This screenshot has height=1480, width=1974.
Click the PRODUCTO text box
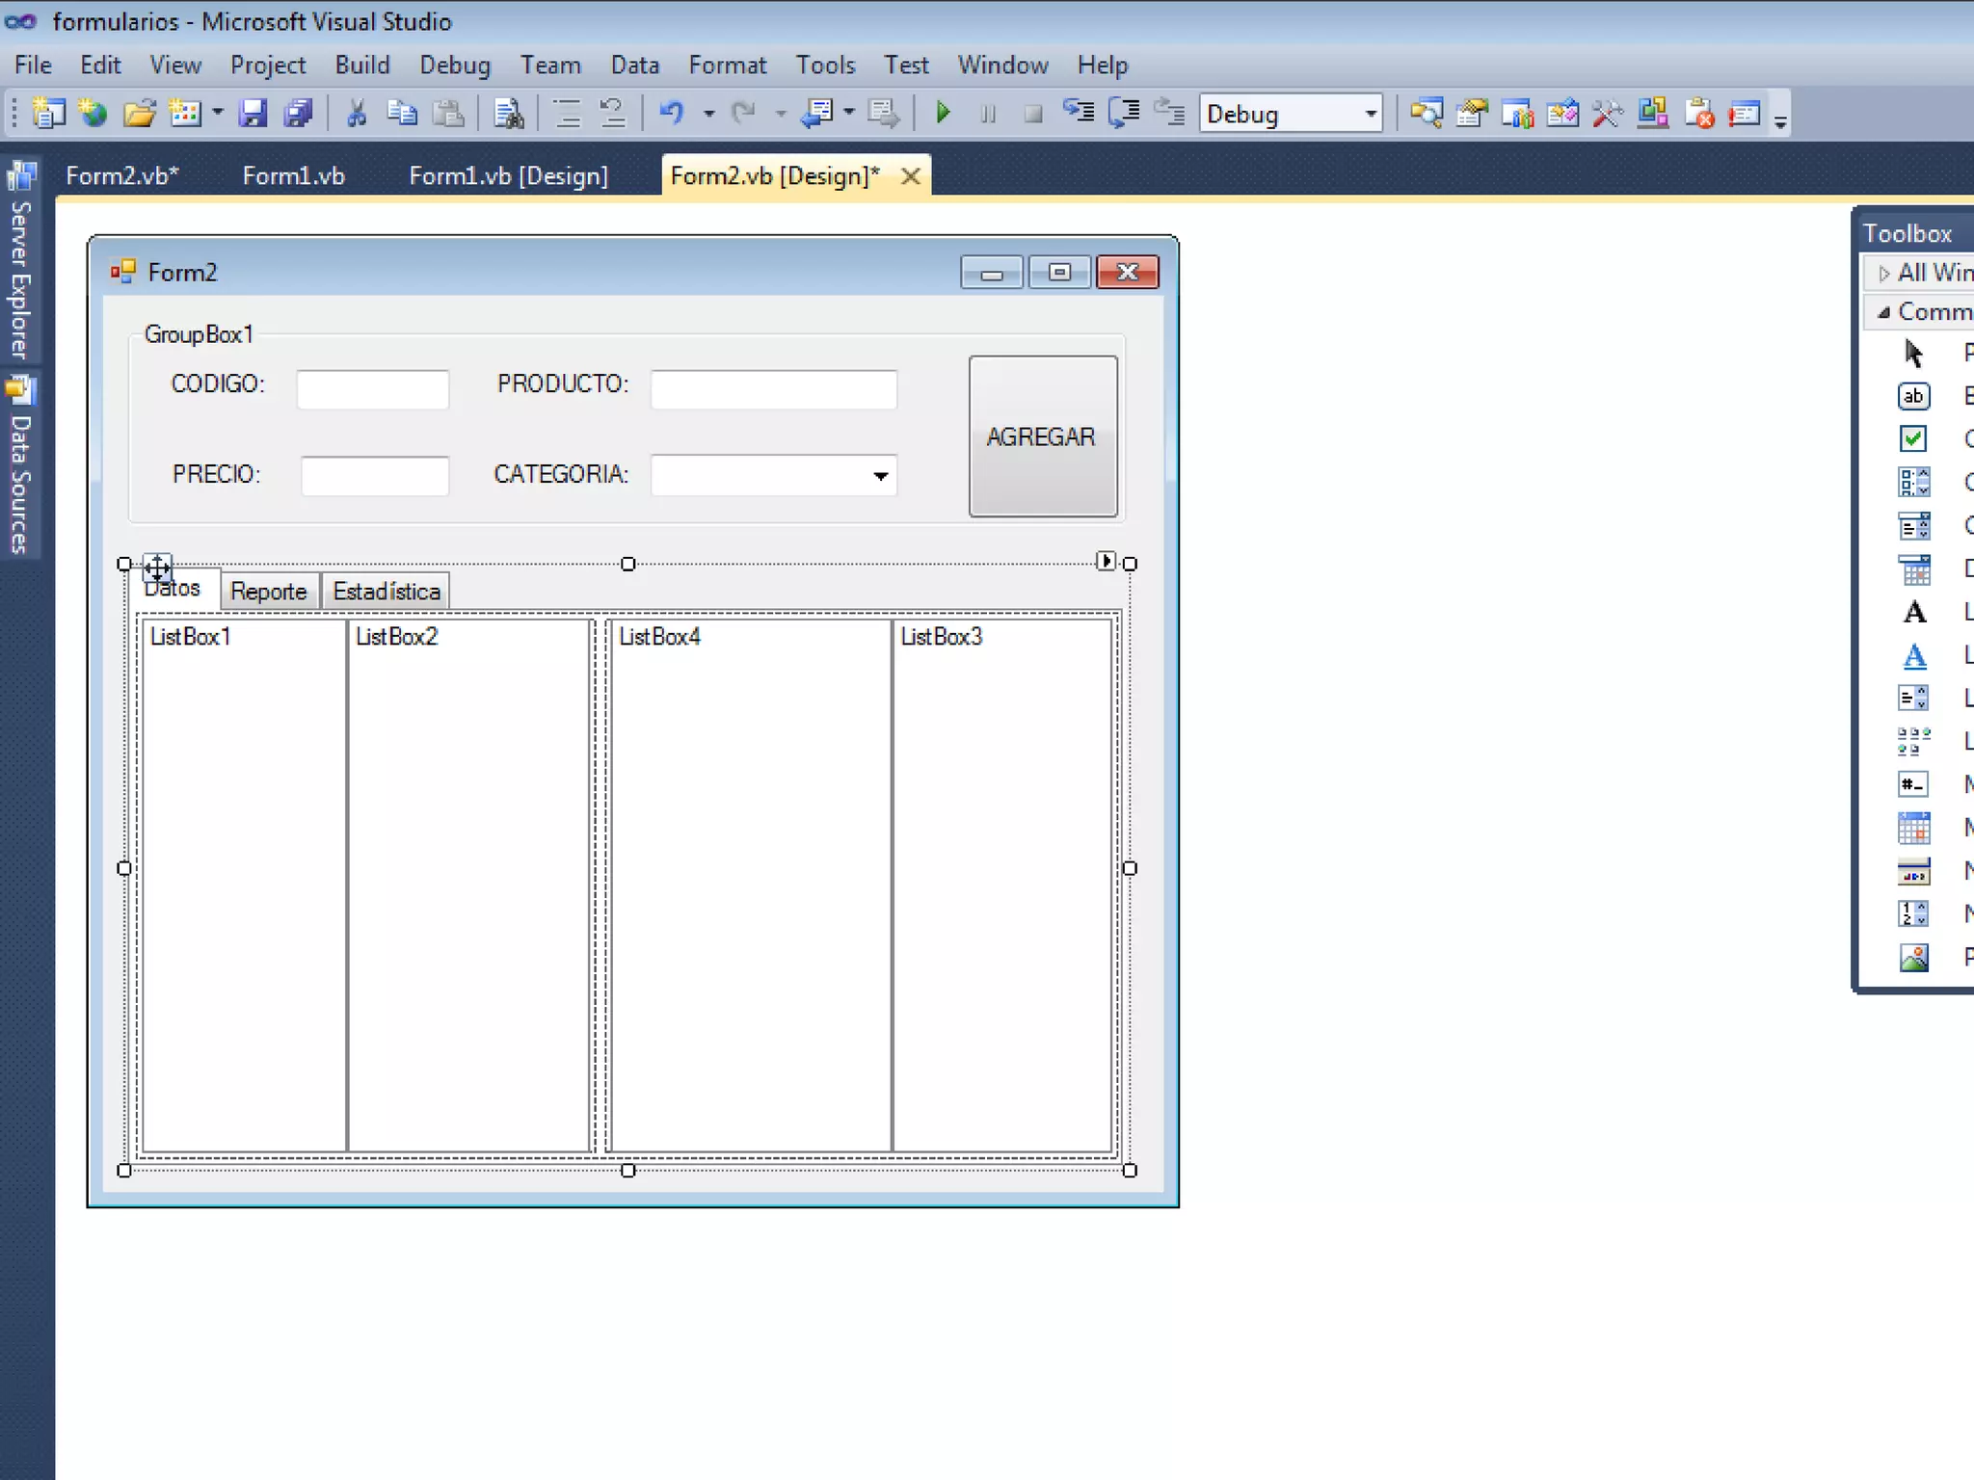(773, 389)
